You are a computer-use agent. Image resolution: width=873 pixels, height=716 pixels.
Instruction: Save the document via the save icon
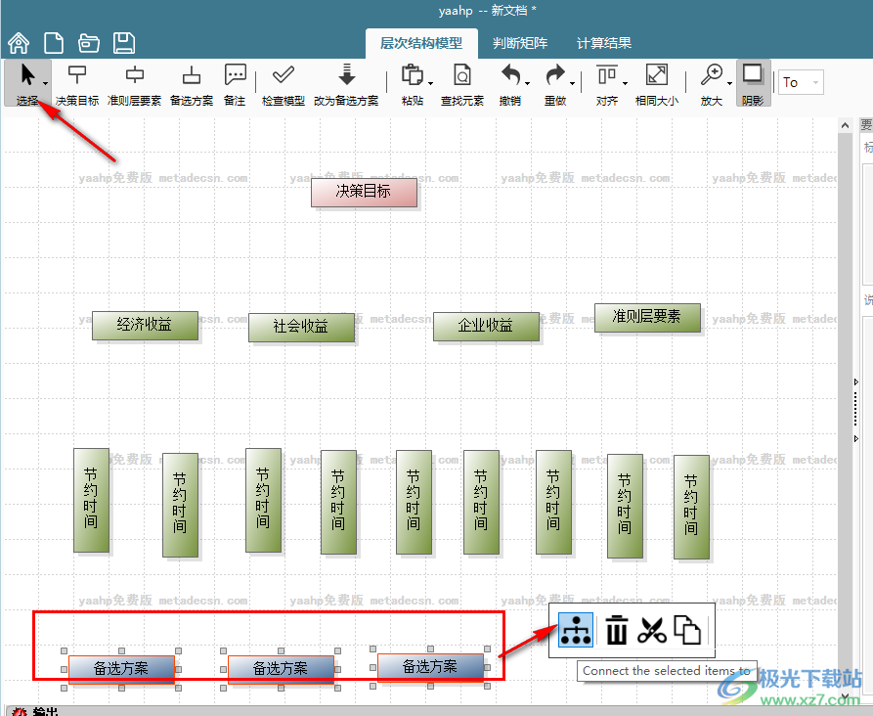(x=123, y=42)
